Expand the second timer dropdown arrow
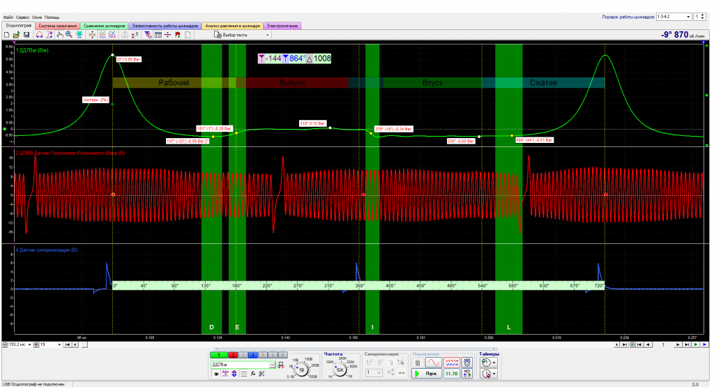The height and width of the screenshot is (389, 714). 494,374
